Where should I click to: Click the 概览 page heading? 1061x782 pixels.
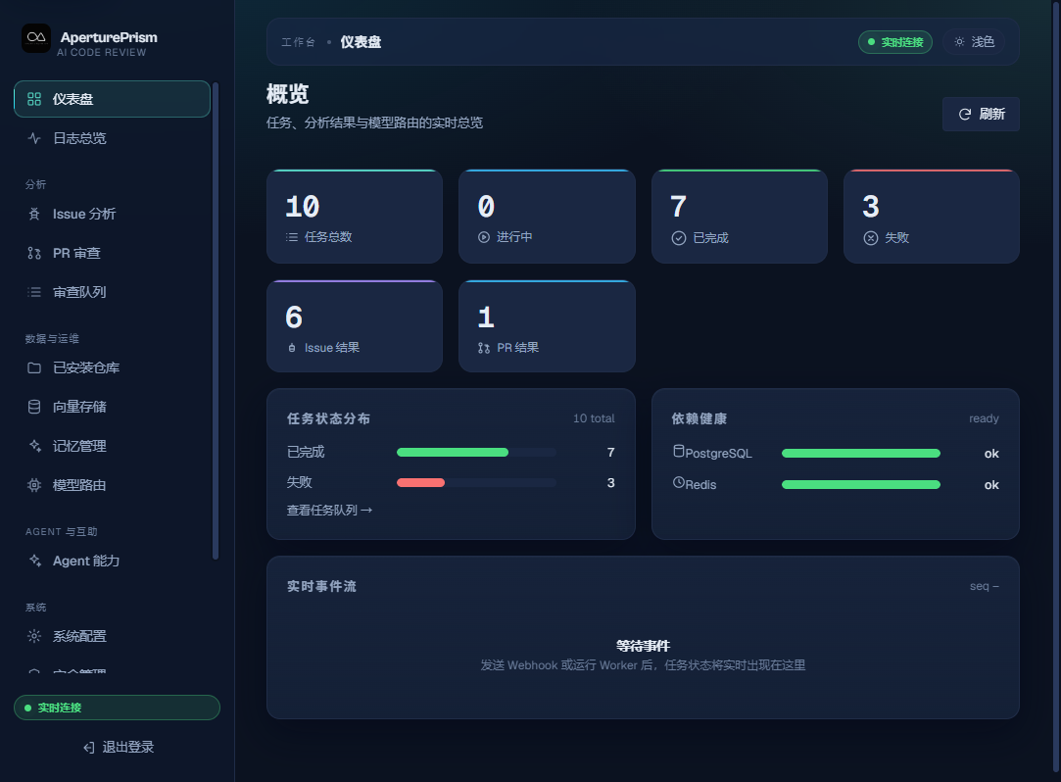(x=288, y=94)
